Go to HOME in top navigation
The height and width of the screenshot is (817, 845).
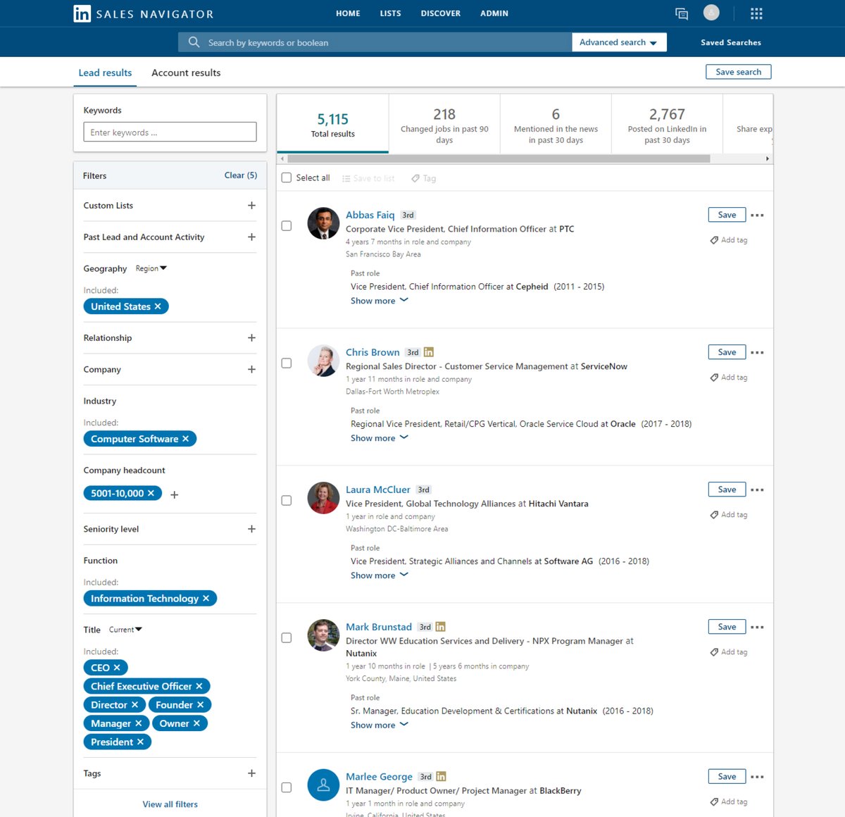348,13
